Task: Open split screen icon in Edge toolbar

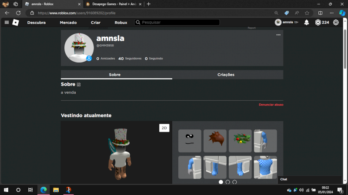Action: click(x=320, y=13)
